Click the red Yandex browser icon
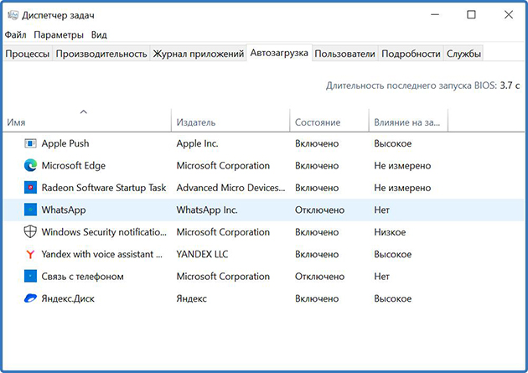The height and width of the screenshot is (373, 528). 31,254
